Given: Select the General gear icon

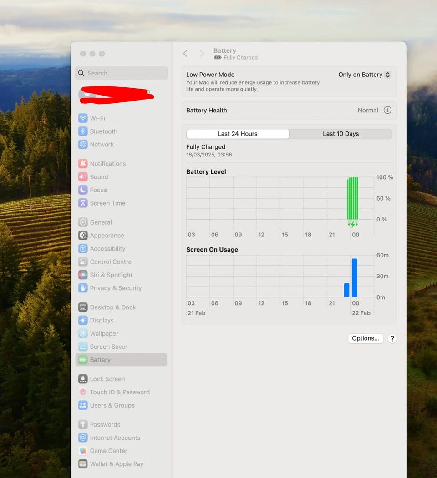Looking at the screenshot, I should (83, 222).
